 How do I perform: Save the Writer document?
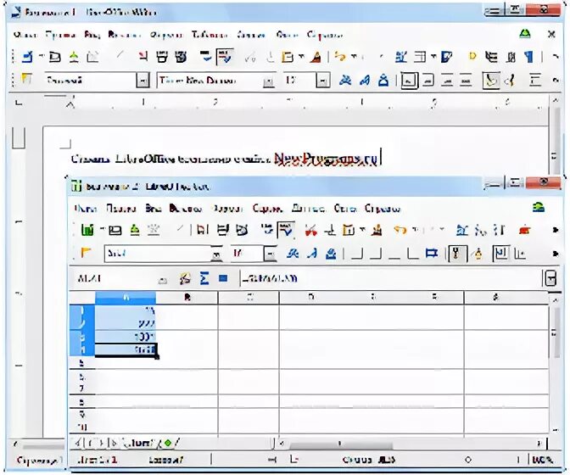tap(74, 57)
